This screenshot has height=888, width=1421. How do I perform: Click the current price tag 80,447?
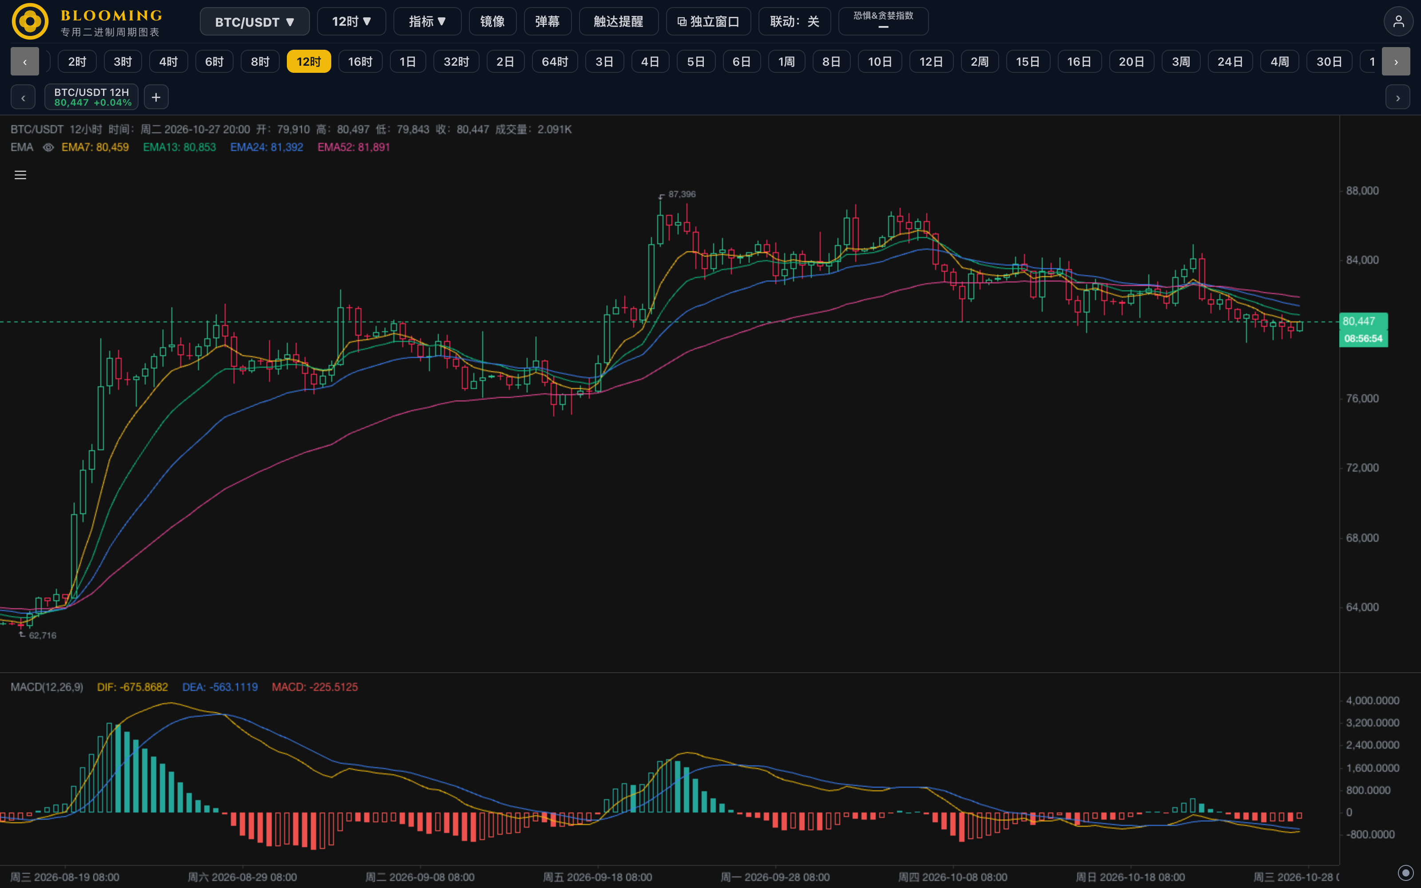point(1363,321)
